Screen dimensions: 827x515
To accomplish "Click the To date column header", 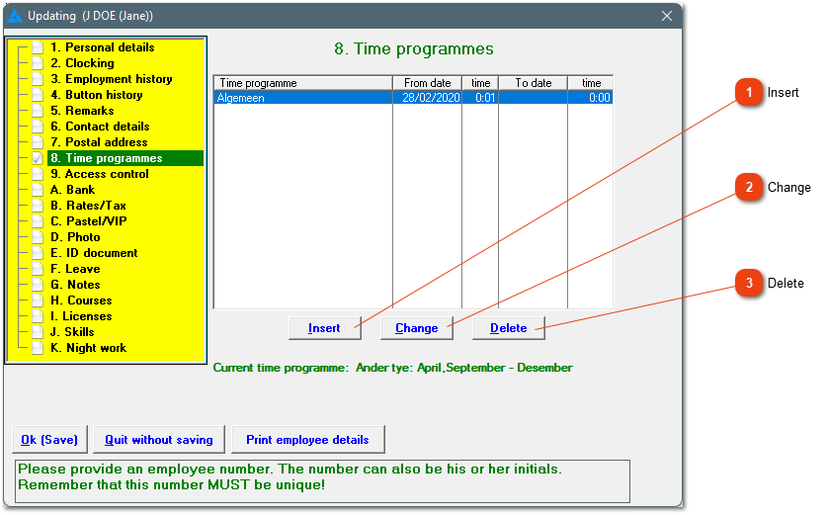I will click(x=534, y=83).
